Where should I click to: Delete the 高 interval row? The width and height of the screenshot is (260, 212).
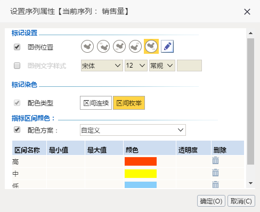pos(215,161)
